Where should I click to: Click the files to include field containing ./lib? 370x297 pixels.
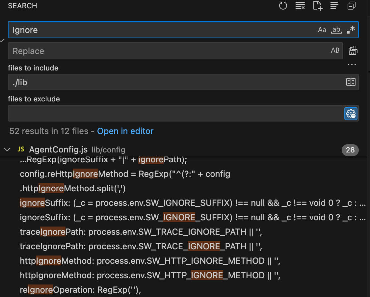(x=174, y=82)
